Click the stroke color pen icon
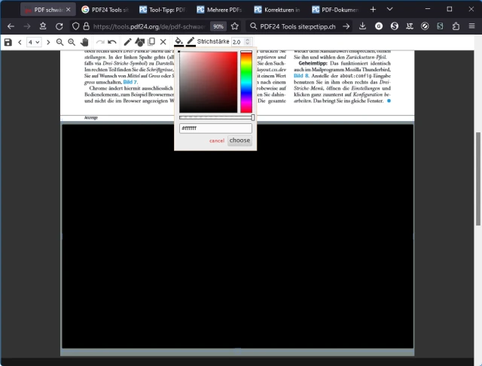The height and width of the screenshot is (366, 482). pos(191,42)
